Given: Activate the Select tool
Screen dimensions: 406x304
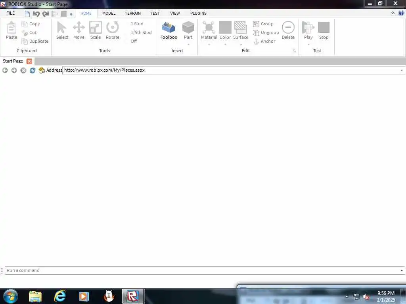Looking at the screenshot, I should pos(62,30).
